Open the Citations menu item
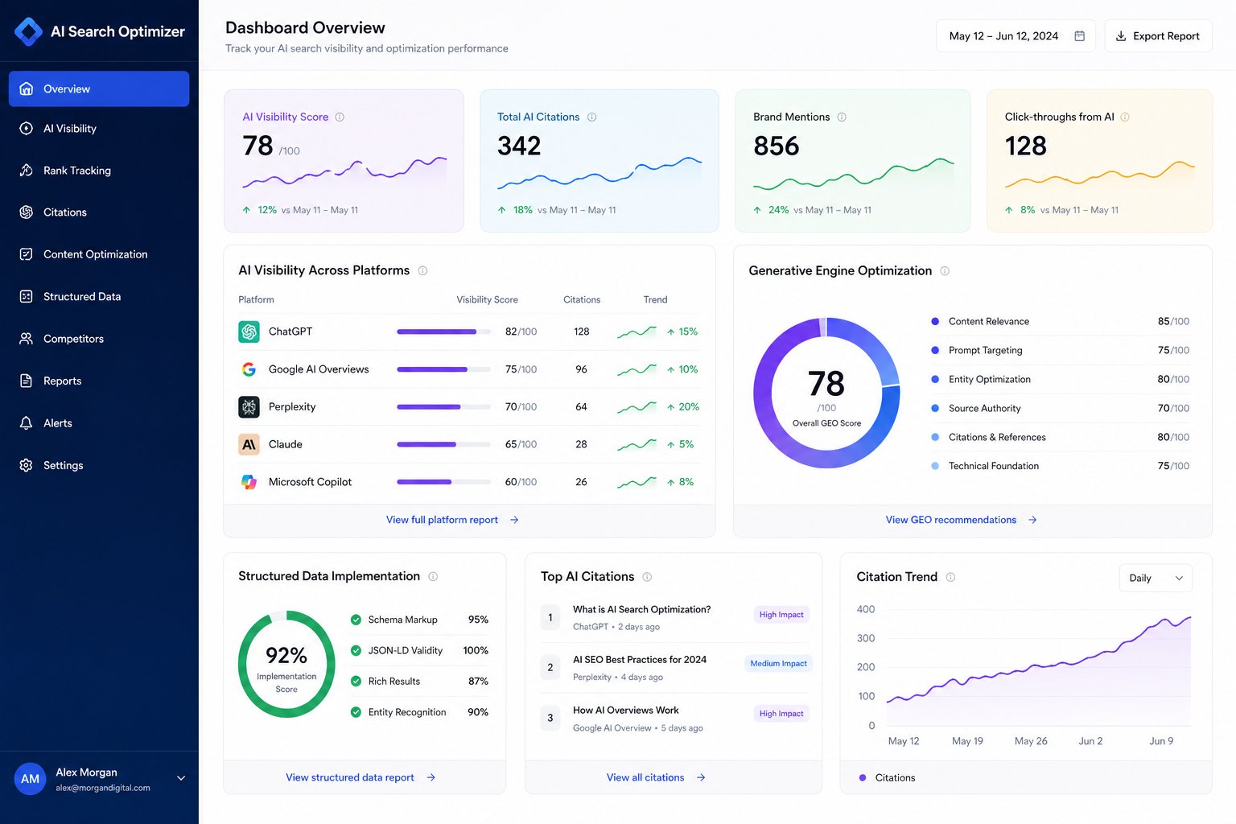 99,212
